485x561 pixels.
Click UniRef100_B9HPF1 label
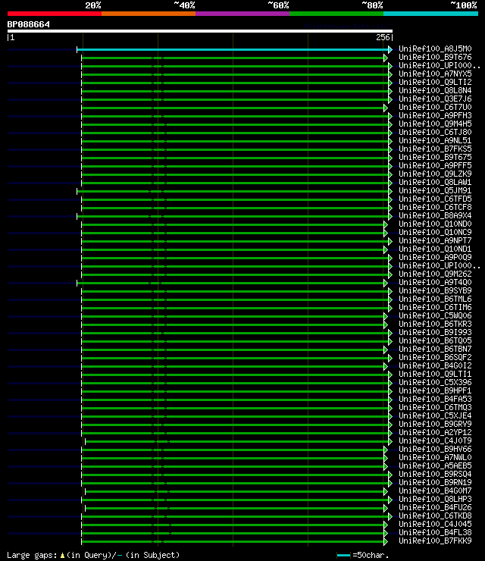coord(435,390)
